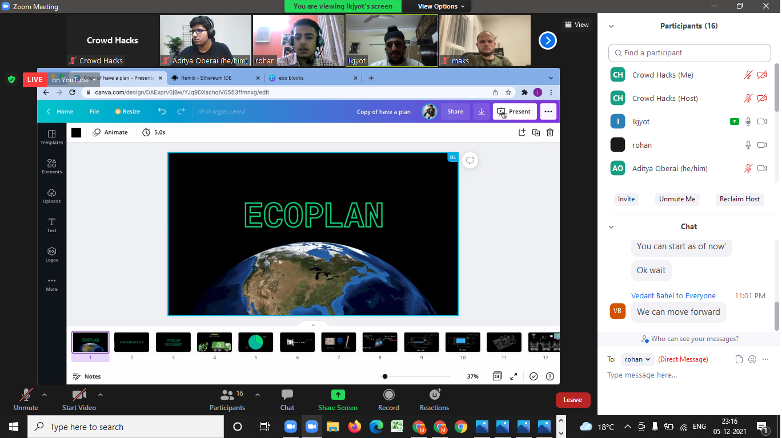The width and height of the screenshot is (782, 438).
Task: Click next arrow in video gallery
Action: coord(547,40)
